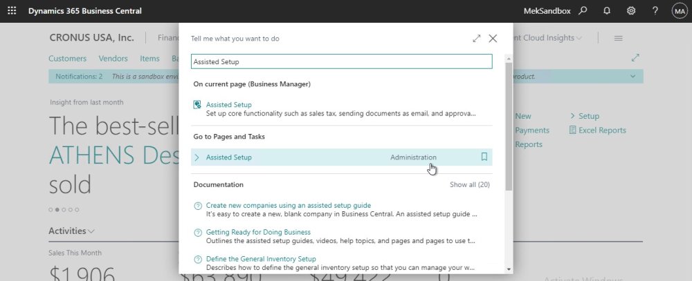The width and height of the screenshot is (692, 281).
Task: Click the help question mark icon
Action: tap(655, 11)
